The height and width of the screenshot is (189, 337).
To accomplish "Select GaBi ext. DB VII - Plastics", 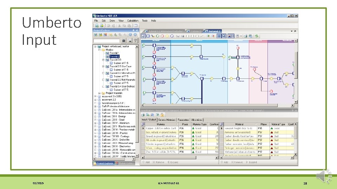I will coord(115,133).
